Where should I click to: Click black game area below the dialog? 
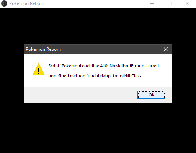[x=98, y=128]
